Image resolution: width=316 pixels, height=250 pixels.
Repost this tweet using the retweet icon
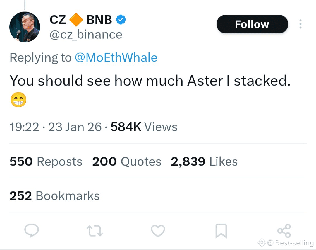point(95,231)
